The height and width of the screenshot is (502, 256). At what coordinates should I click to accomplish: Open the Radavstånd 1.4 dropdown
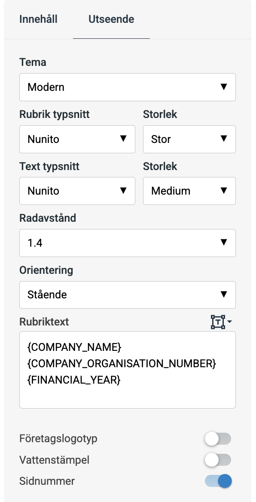(128, 243)
